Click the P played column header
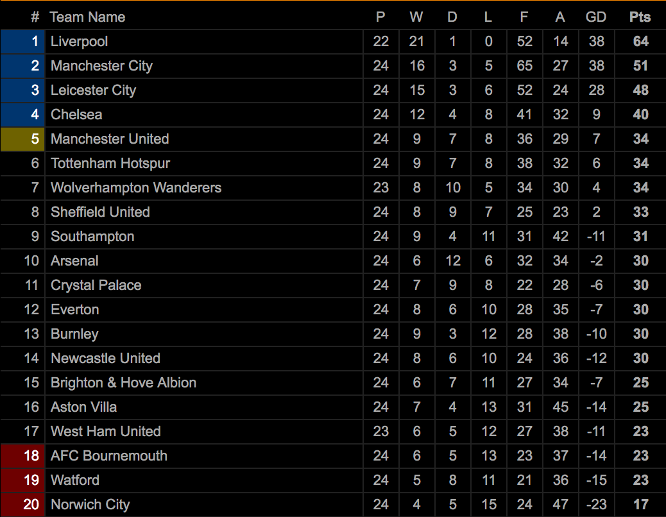 (380, 17)
